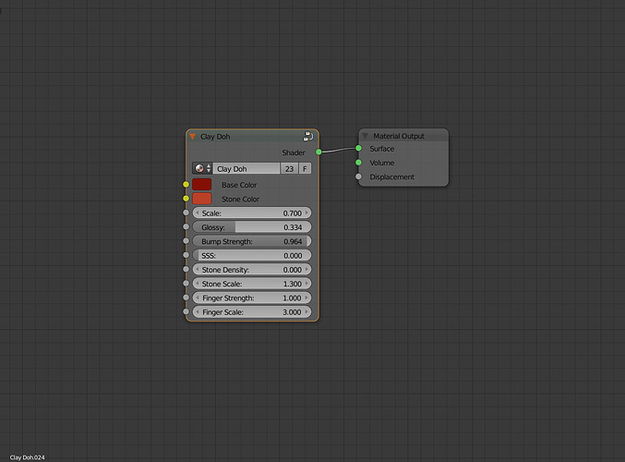The width and height of the screenshot is (625, 462).
Task: Click the Clay Doh group name field
Action: click(x=246, y=168)
